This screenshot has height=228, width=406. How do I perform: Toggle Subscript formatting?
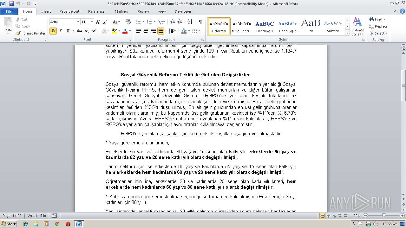click(x=87, y=31)
